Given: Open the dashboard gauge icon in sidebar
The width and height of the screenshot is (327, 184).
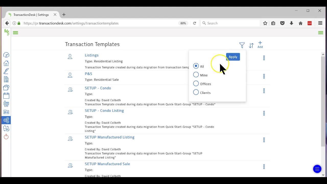Looking at the screenshot, I should (6, 55).
